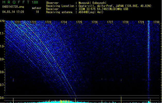Click the Receiving antenna label
This screenshot has width=162, height=103.
click(x=59, y=12)
